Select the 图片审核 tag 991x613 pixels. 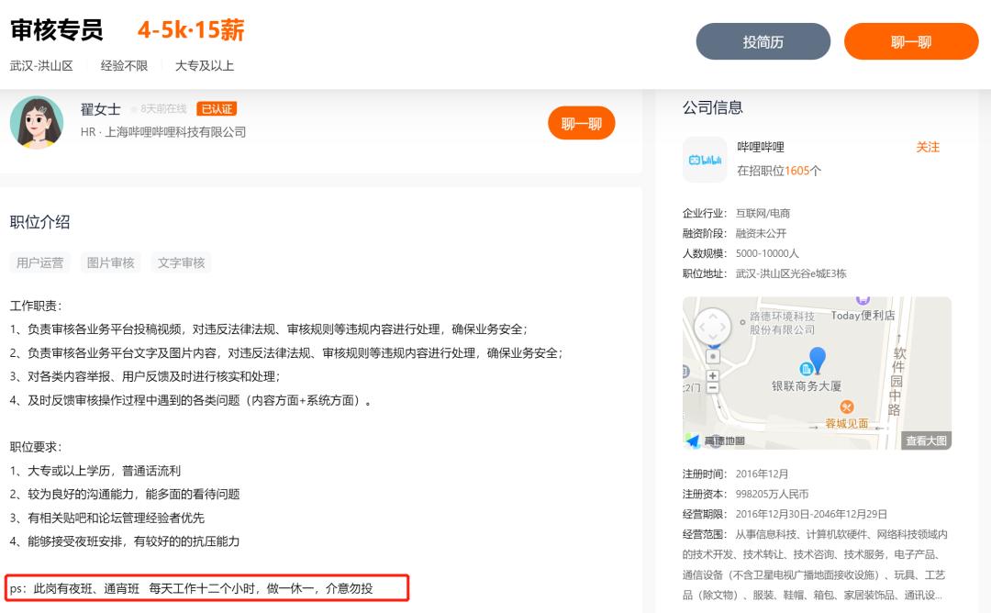coord(111,262)
